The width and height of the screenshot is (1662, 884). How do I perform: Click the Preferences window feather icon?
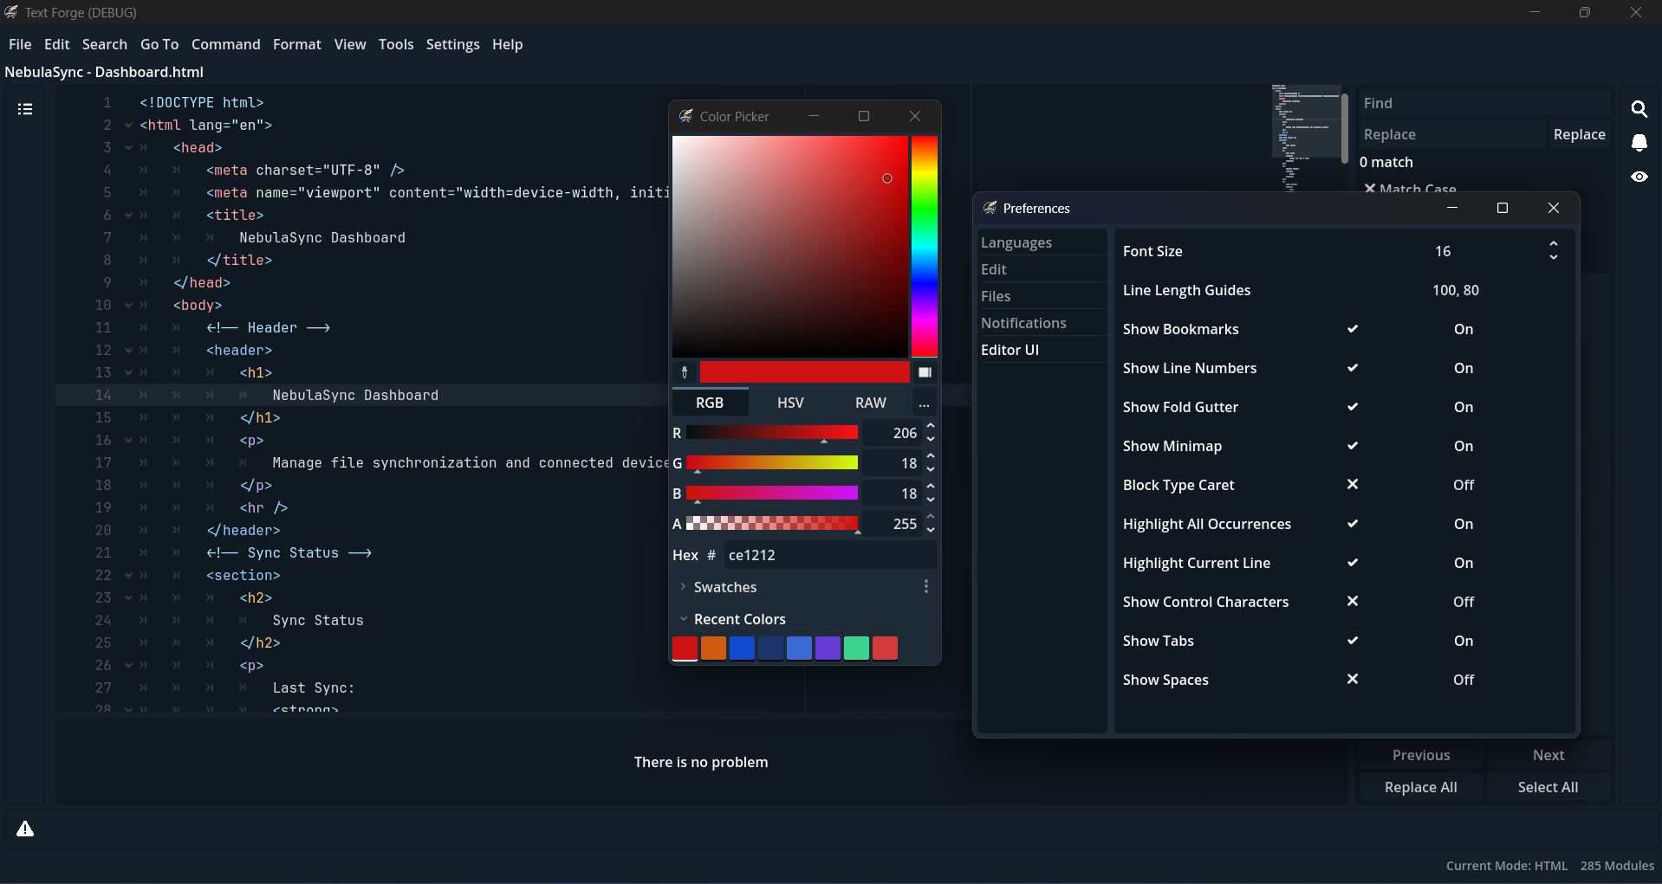pos(990,208)
